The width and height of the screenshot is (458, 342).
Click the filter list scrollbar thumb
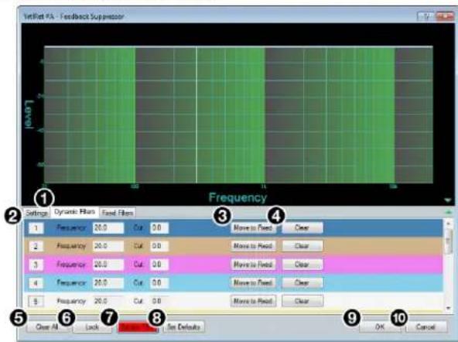point(449,241)
